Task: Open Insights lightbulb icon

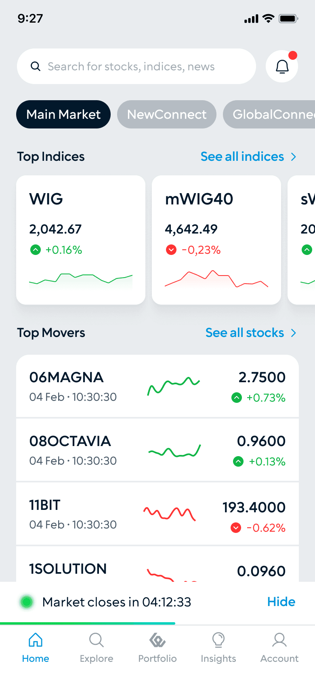Action: [x=218, y=640]
